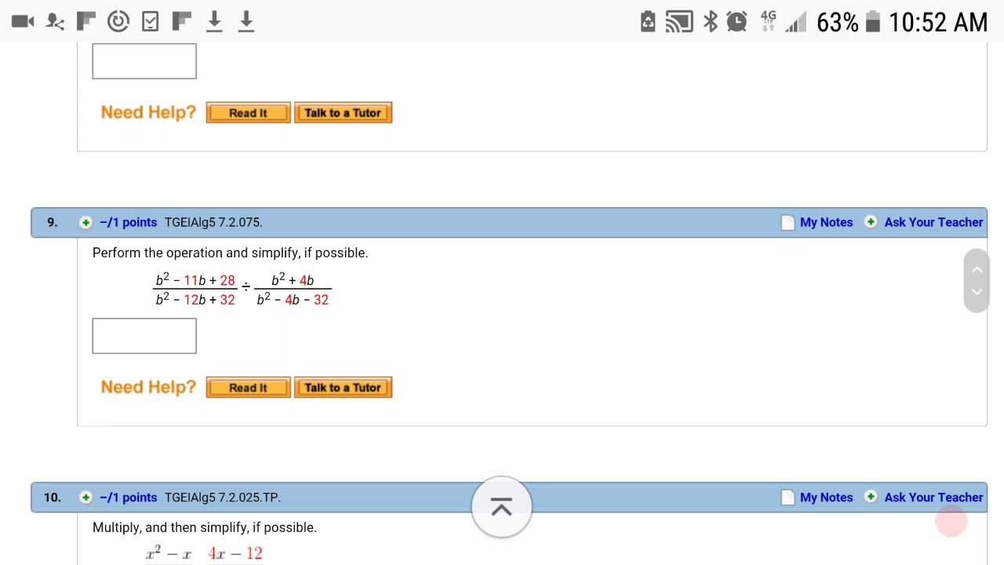Click Talk to a Tutor under question 9

tap(343, 388)
